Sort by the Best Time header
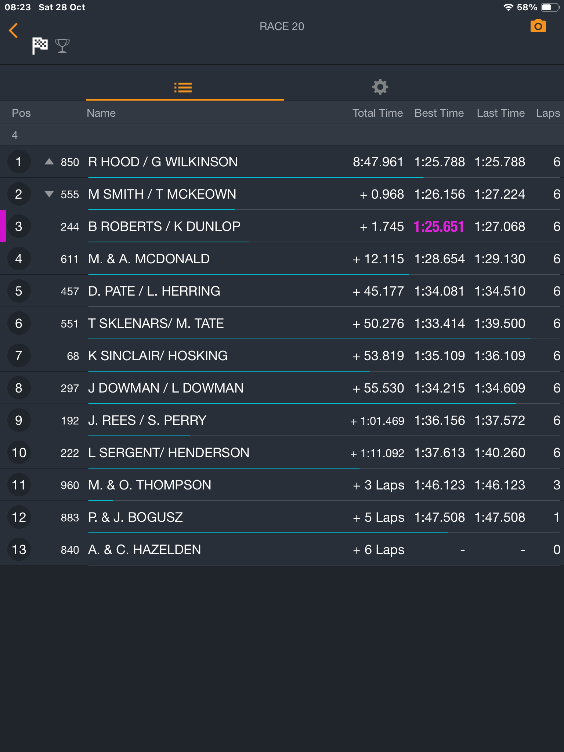This screenshot has height=752, width=564. point(439,113)
